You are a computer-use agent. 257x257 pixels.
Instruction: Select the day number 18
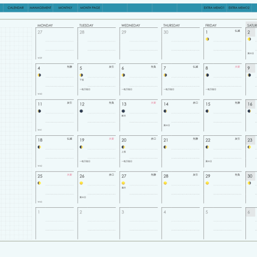(40, 140)
